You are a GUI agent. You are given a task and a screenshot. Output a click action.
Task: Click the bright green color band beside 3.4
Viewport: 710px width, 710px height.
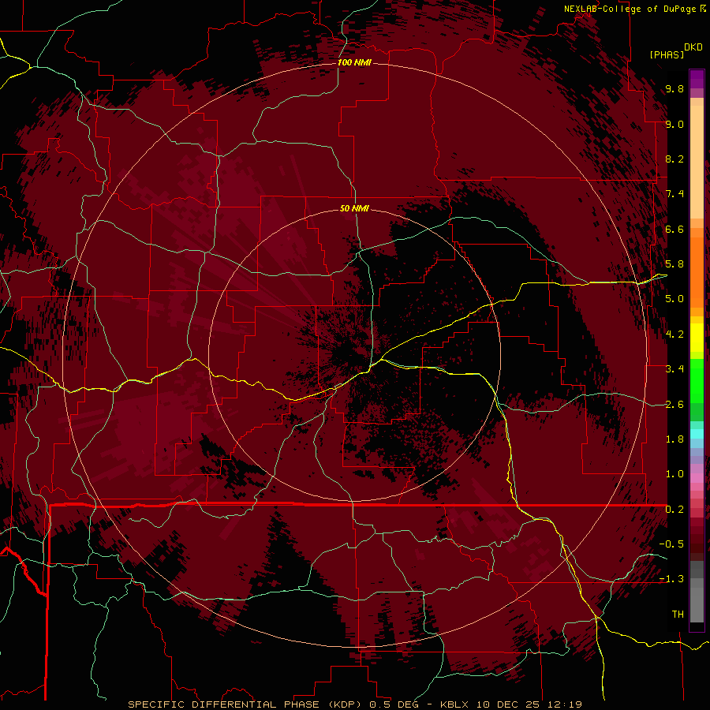tap(697, 381)
